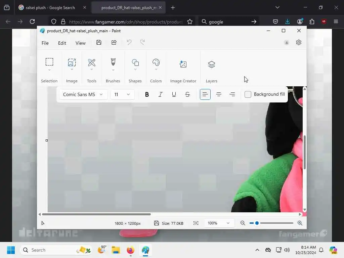Click the Paint account profile icon

click(286, 43)
